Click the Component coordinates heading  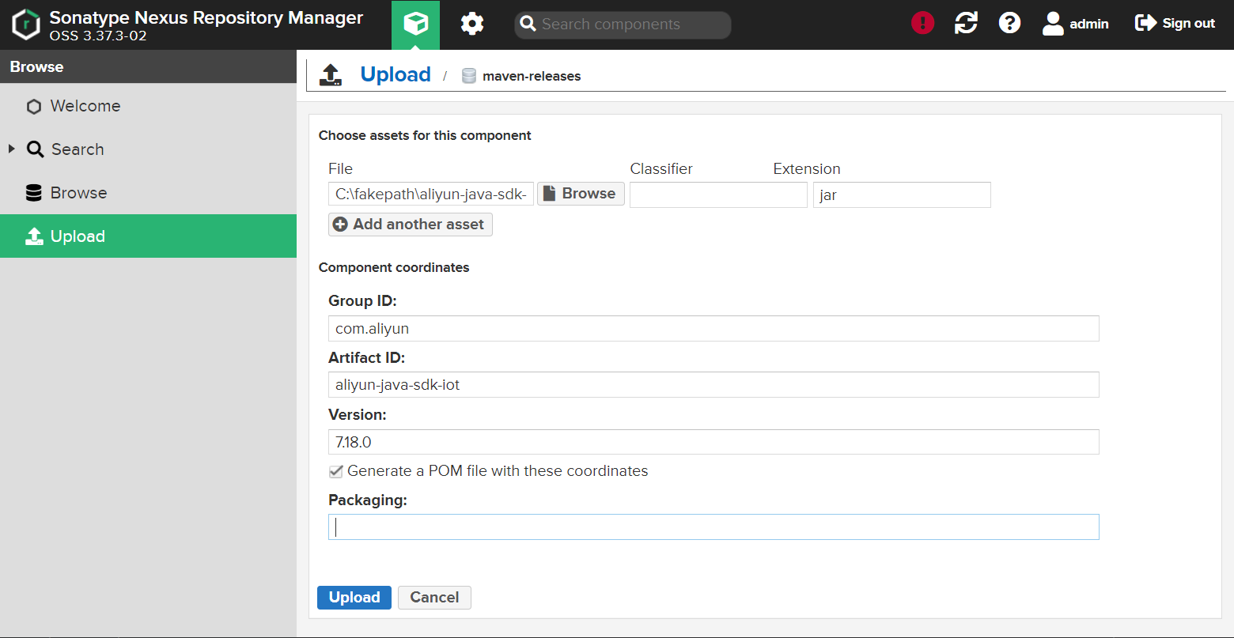tap(394, 267)
